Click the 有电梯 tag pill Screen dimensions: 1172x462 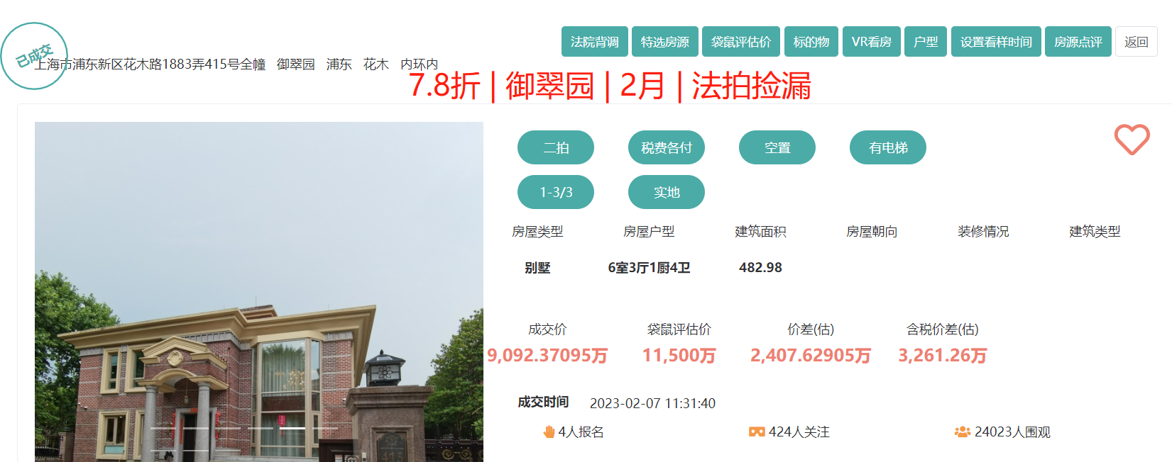887,147
